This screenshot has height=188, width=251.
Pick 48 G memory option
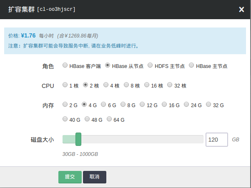tap(87, 119)
